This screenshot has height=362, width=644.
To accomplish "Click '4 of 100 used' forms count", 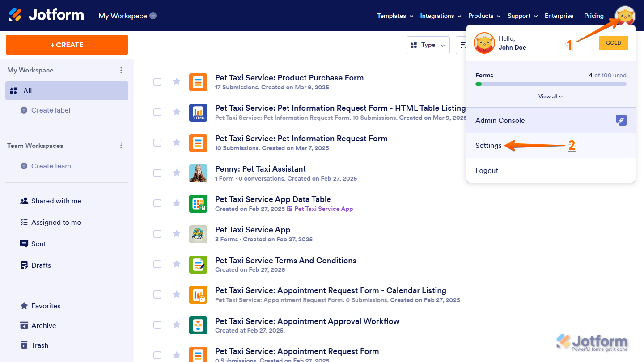I will [x=608, y=75].
